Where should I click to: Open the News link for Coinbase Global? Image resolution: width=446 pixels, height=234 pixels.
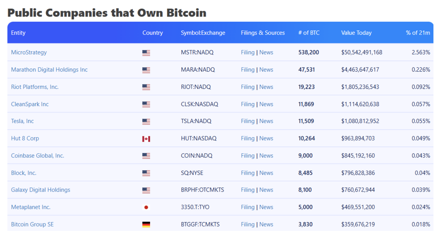pyautogui.click(x=266, y=156)
